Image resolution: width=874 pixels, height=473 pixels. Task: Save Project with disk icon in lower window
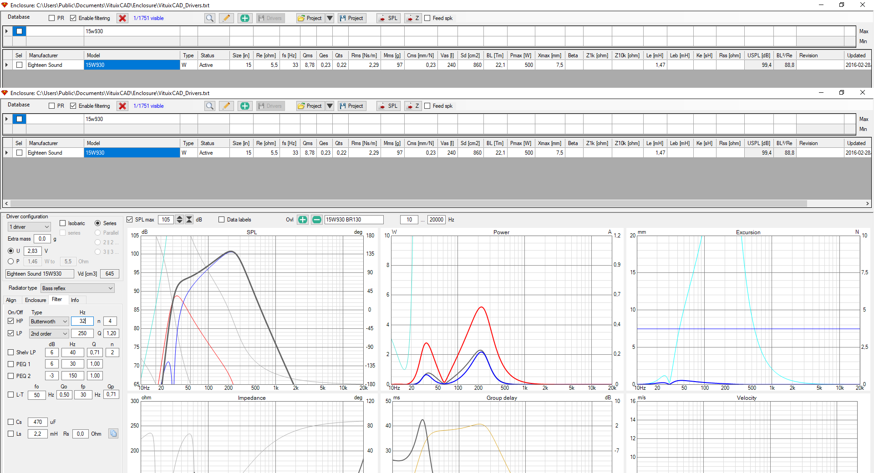pyautogui.click(x=352, y=106)
